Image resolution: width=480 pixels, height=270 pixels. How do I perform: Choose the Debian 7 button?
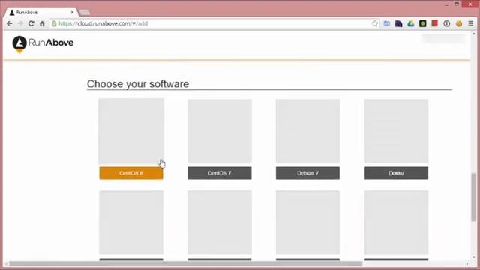click(307, 173)
